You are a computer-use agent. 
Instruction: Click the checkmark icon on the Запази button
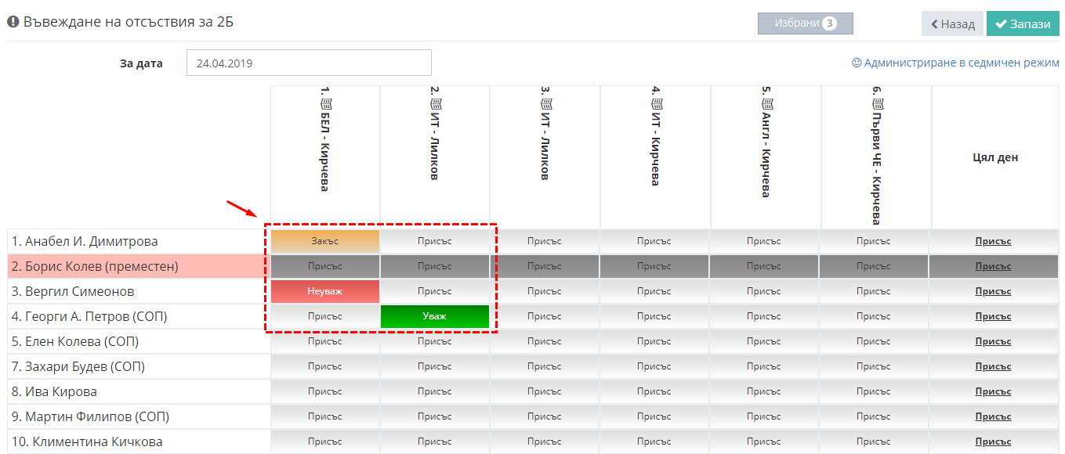point(1001,24)
